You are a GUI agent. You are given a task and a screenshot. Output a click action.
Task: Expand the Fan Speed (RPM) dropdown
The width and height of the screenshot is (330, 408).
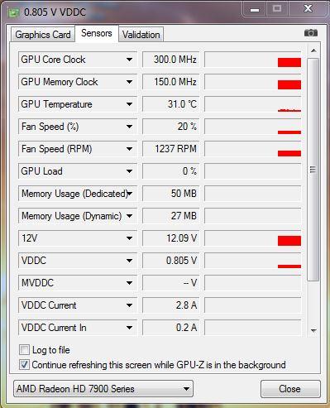pos(129,149)
